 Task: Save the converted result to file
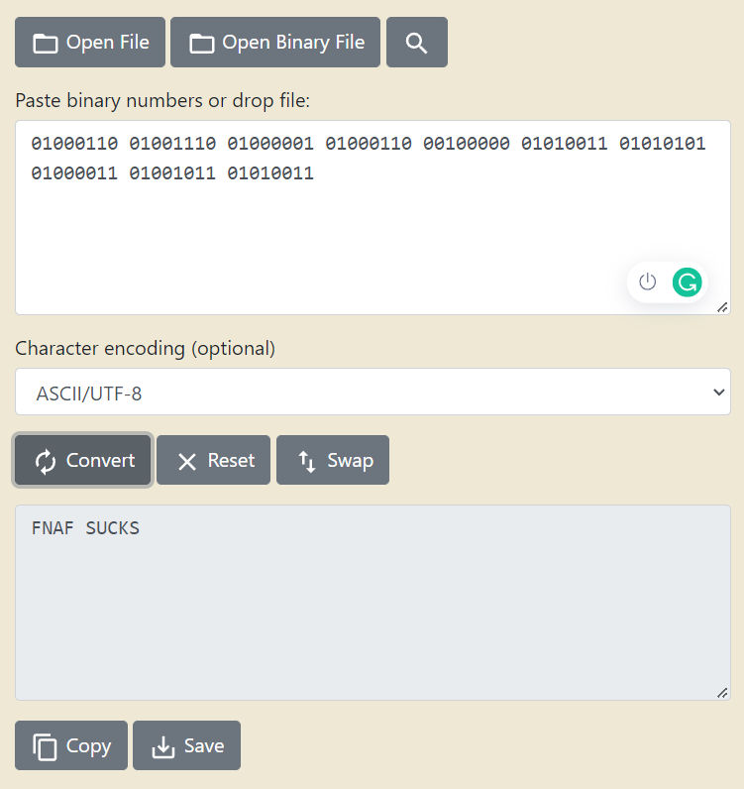[x=186, y=745]
